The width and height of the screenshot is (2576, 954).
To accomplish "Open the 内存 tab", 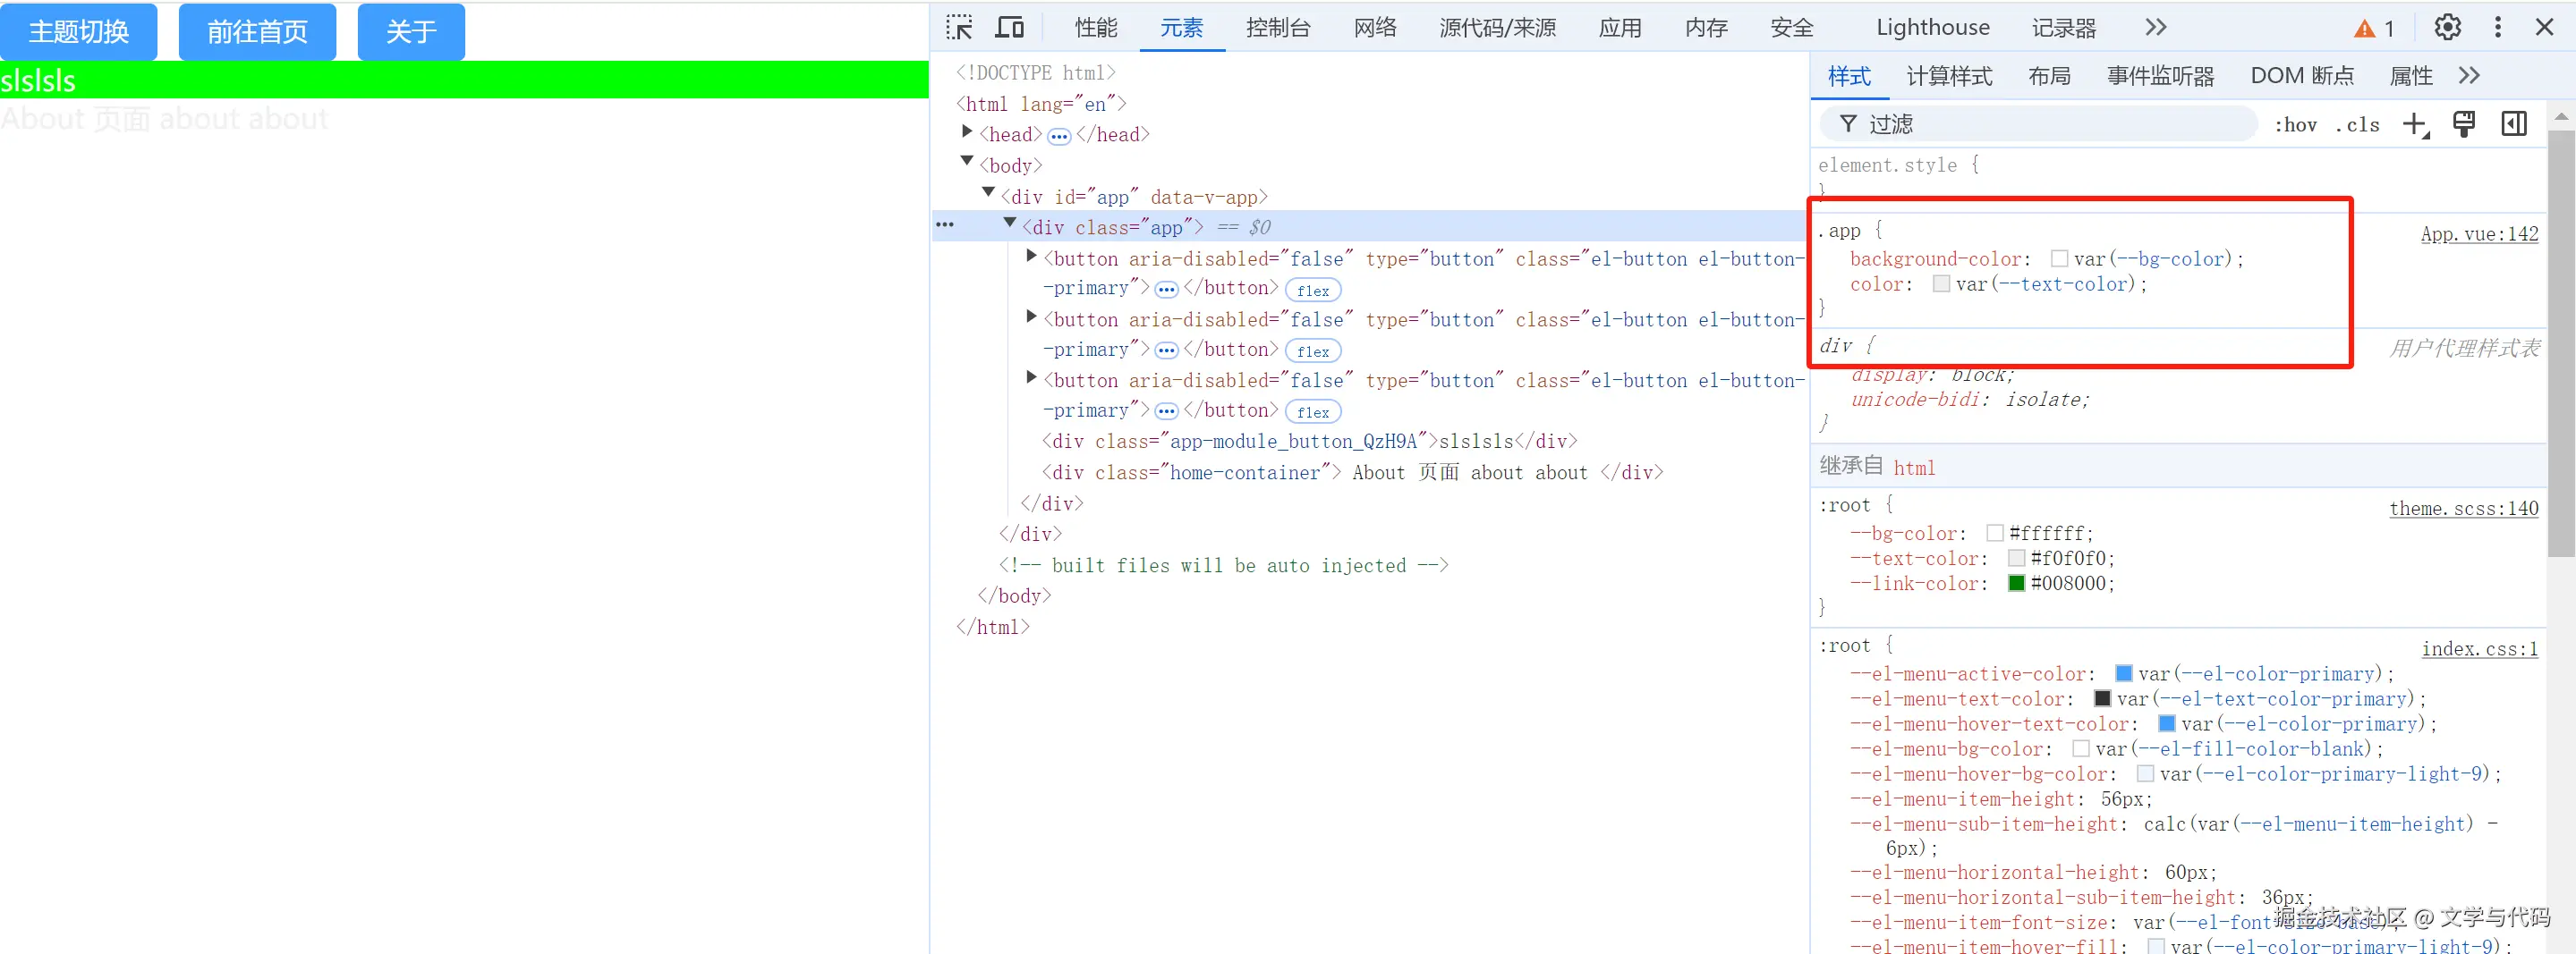I will pos(1706,28).
